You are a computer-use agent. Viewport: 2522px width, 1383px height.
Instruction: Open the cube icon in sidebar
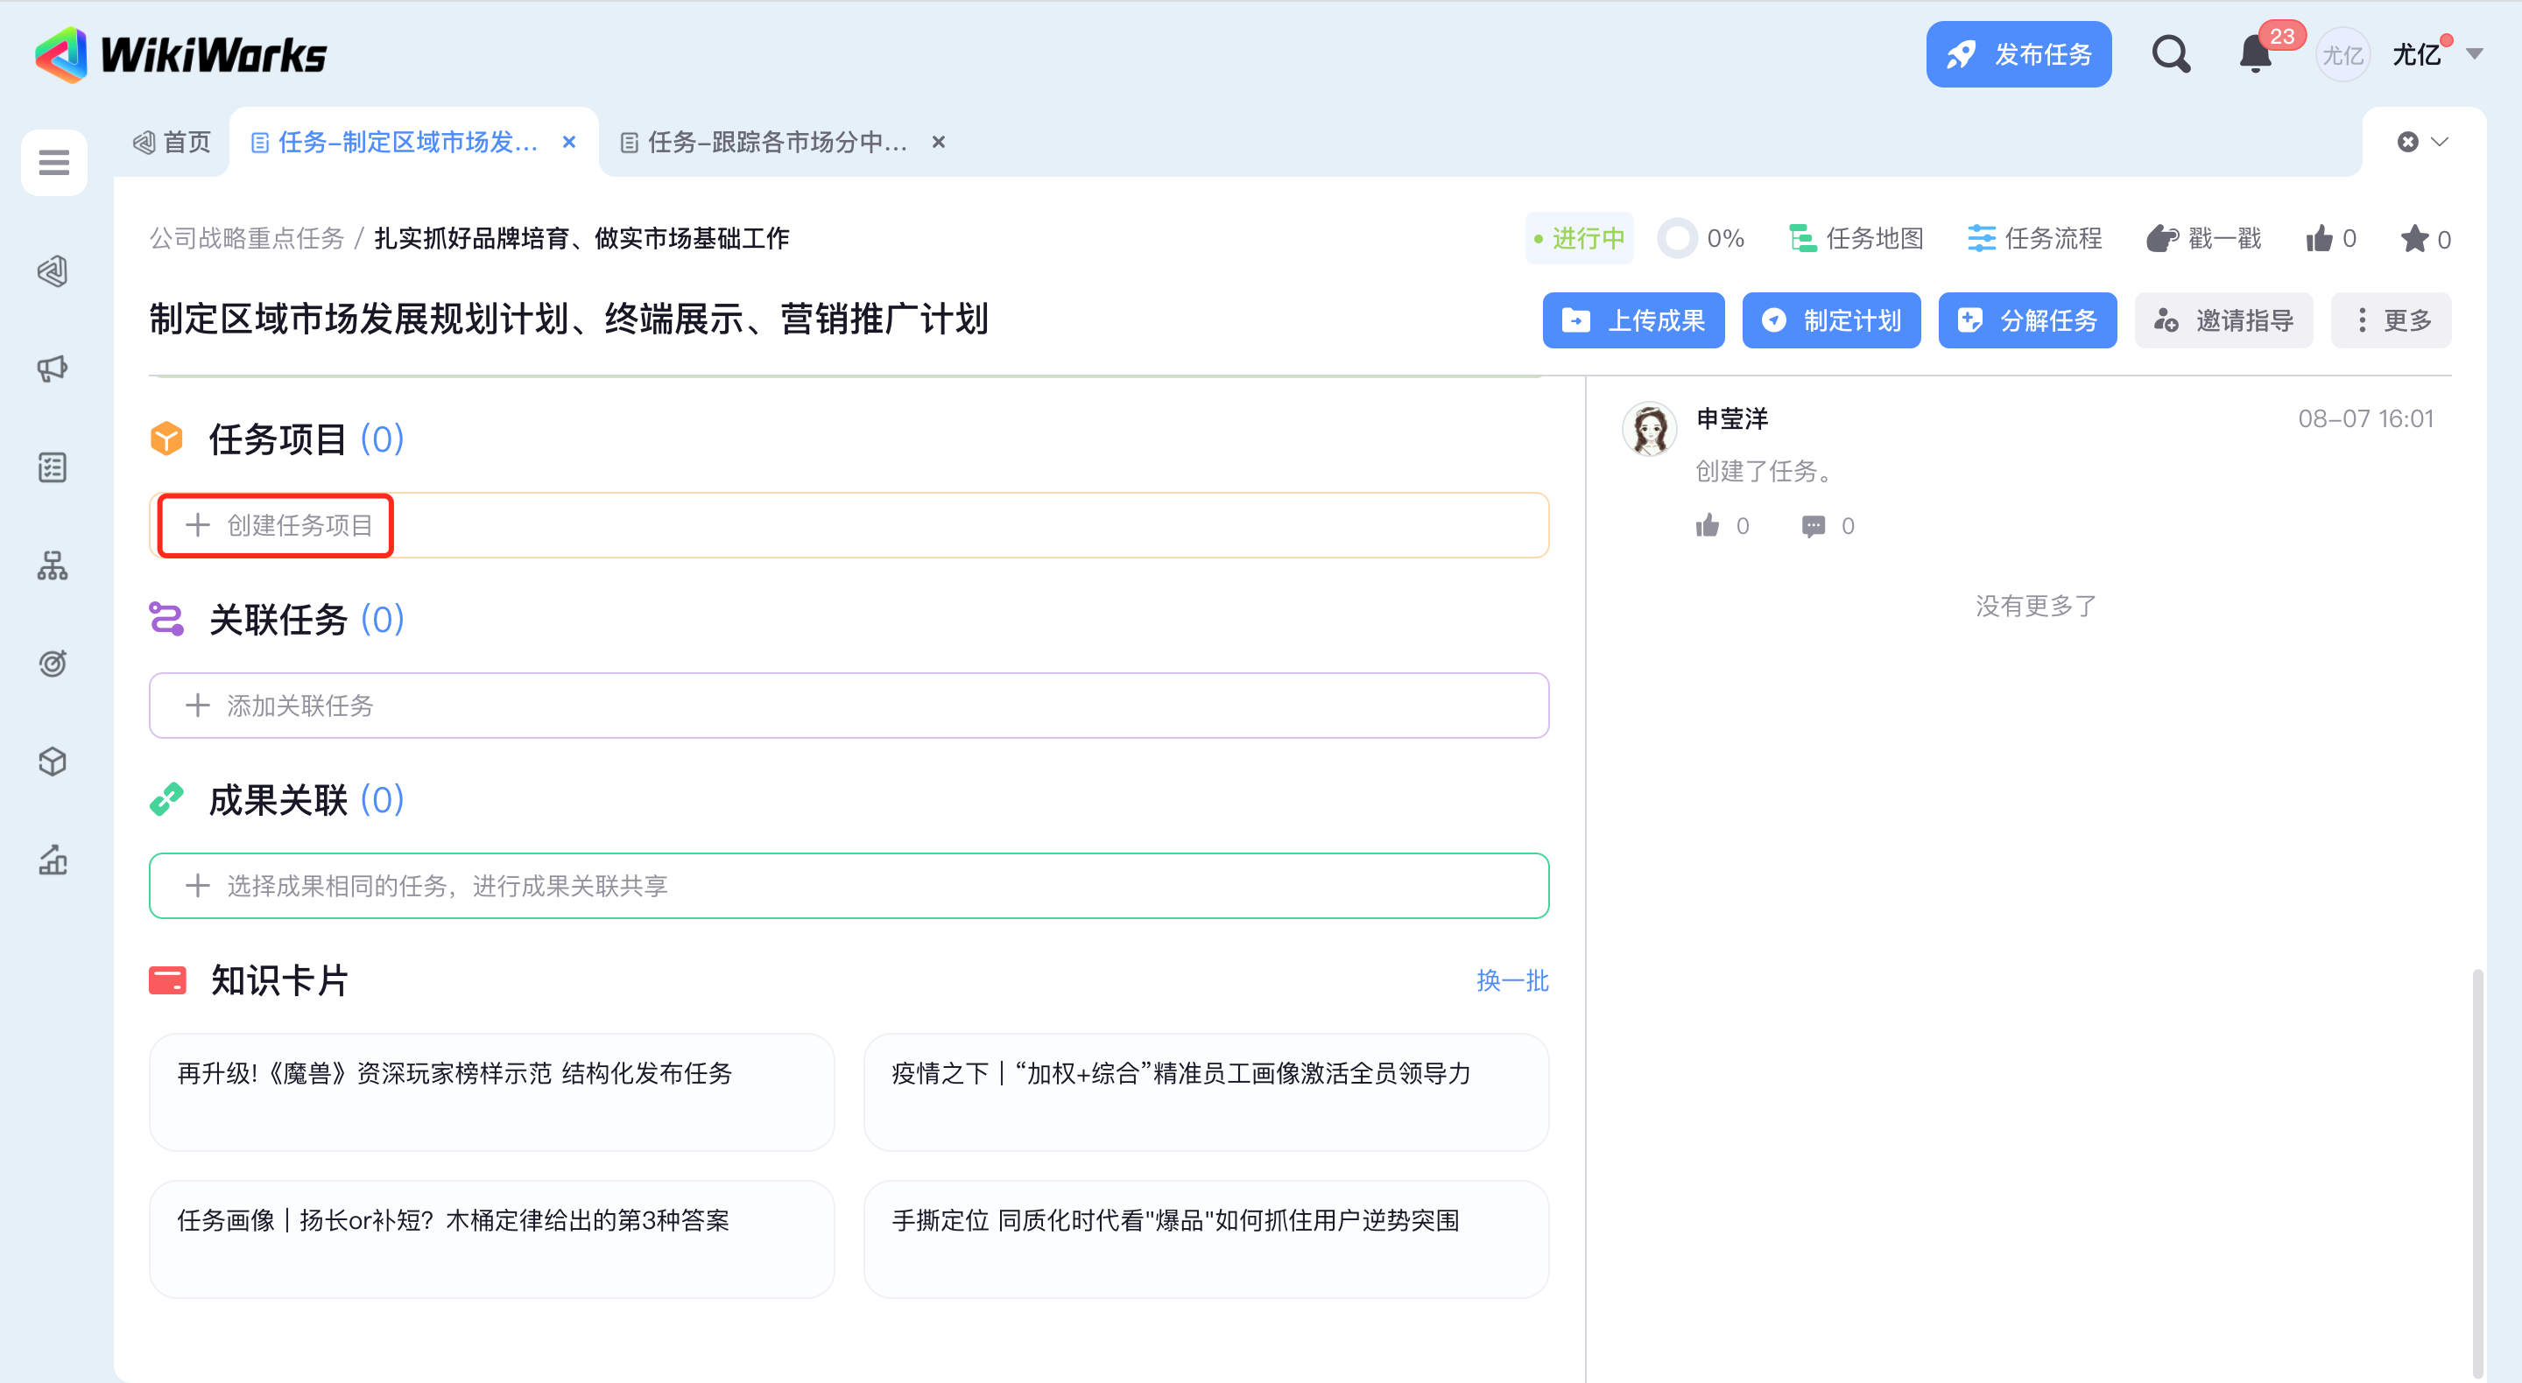point(53,762)
